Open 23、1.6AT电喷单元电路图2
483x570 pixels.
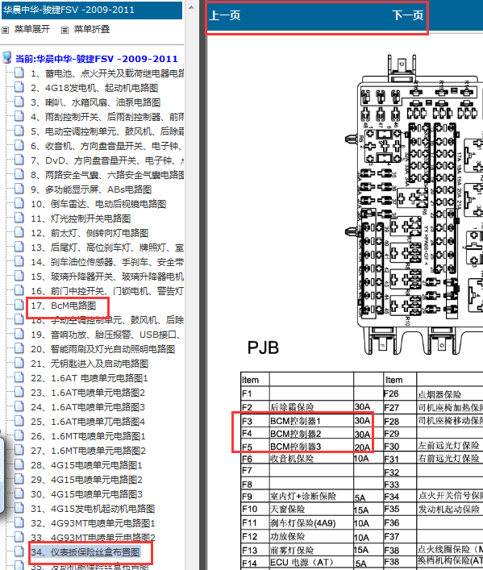pos(88,393)
